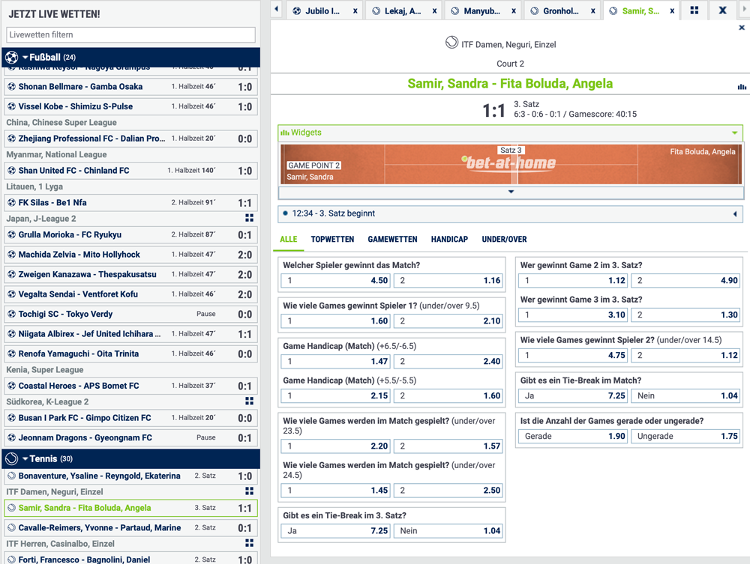
Task: Pick Nein 1.04 for Tie-Break im 3. Satz
Action: coord(448,530)
